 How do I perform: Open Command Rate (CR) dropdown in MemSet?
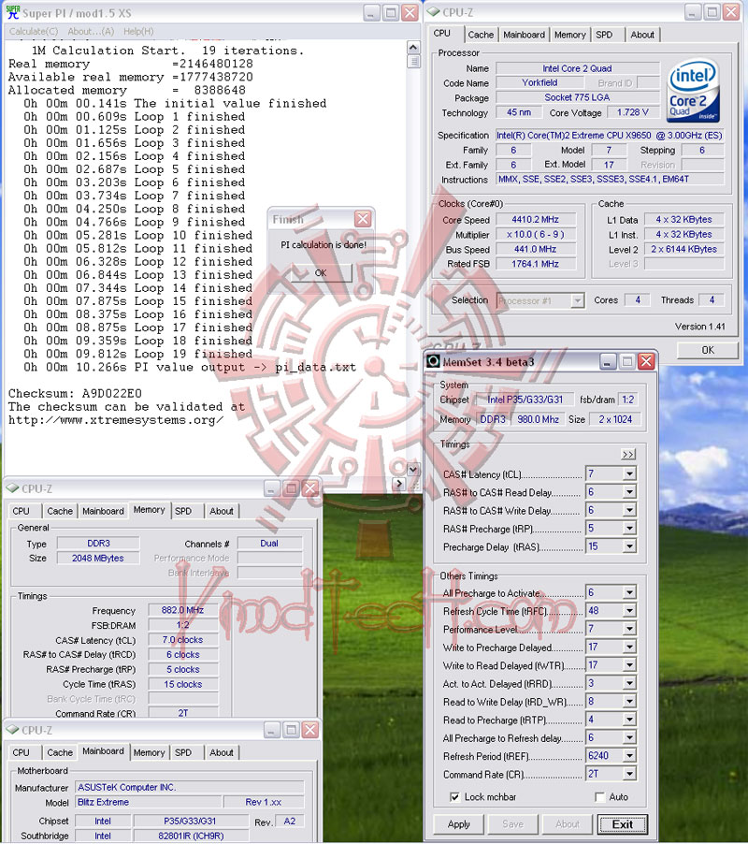[629, 774]
